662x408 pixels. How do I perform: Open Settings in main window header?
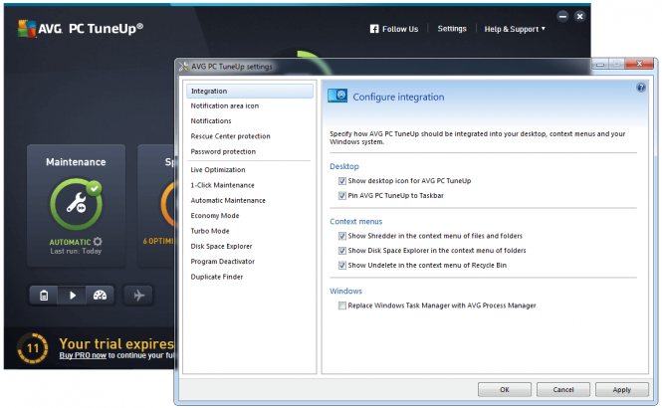coord(452,29)
